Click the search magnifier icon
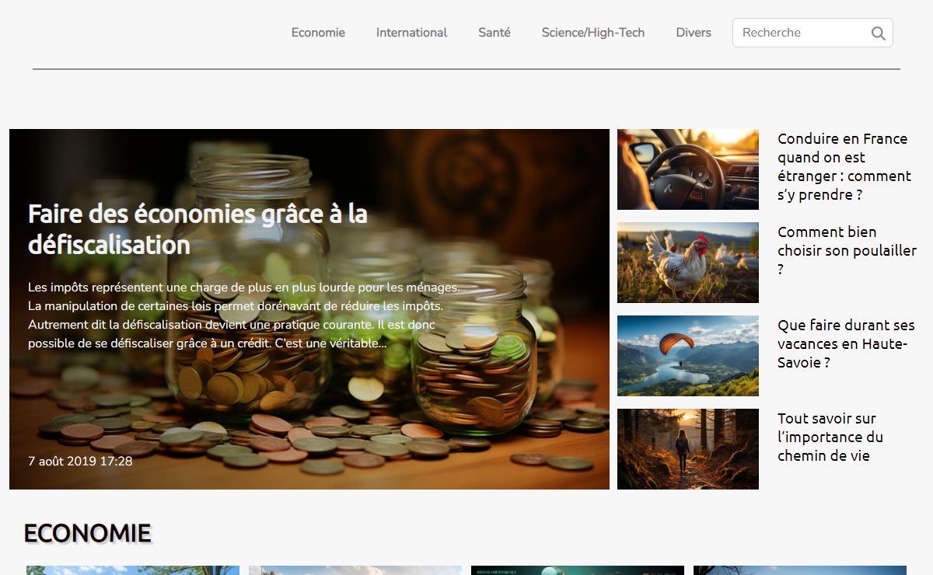933x575 pixels. (x=878, y=33)
